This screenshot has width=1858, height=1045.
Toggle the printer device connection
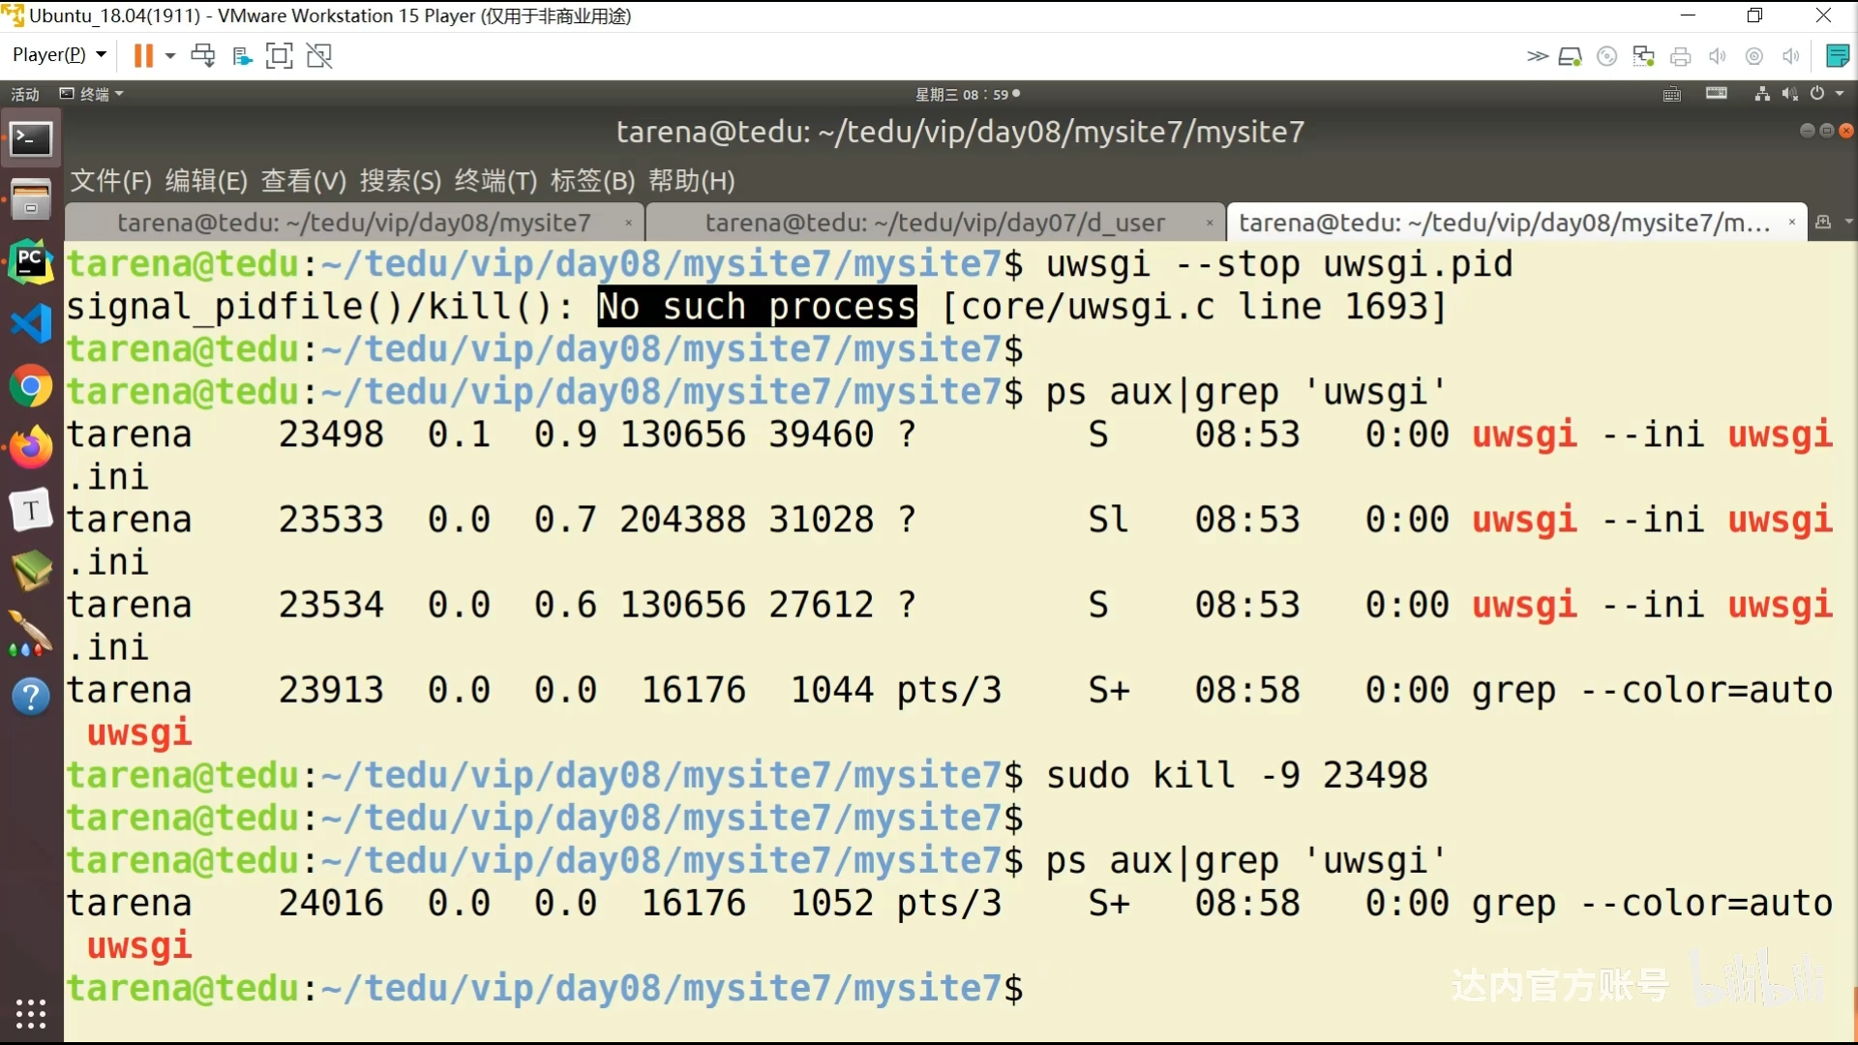1681,56
